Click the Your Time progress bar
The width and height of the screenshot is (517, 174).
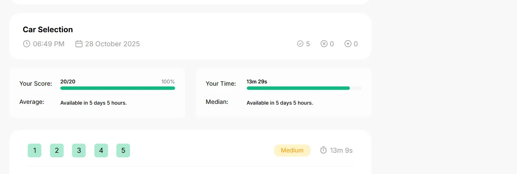[304, 88]
